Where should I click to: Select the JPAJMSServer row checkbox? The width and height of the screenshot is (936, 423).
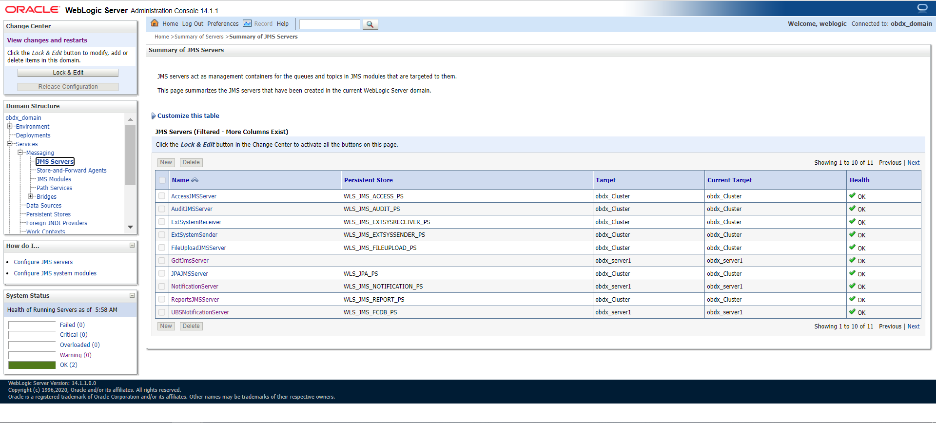tap(162, 273)
